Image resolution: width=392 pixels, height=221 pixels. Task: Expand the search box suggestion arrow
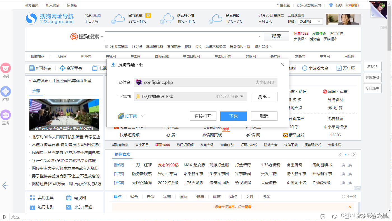[260, 37]
